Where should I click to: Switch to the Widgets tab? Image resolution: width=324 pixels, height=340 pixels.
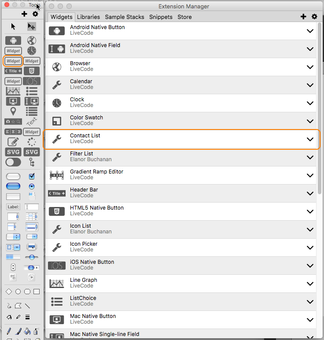coord(62,17)
